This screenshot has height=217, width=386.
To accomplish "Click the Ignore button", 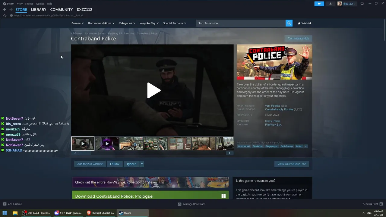I will 131,164.
